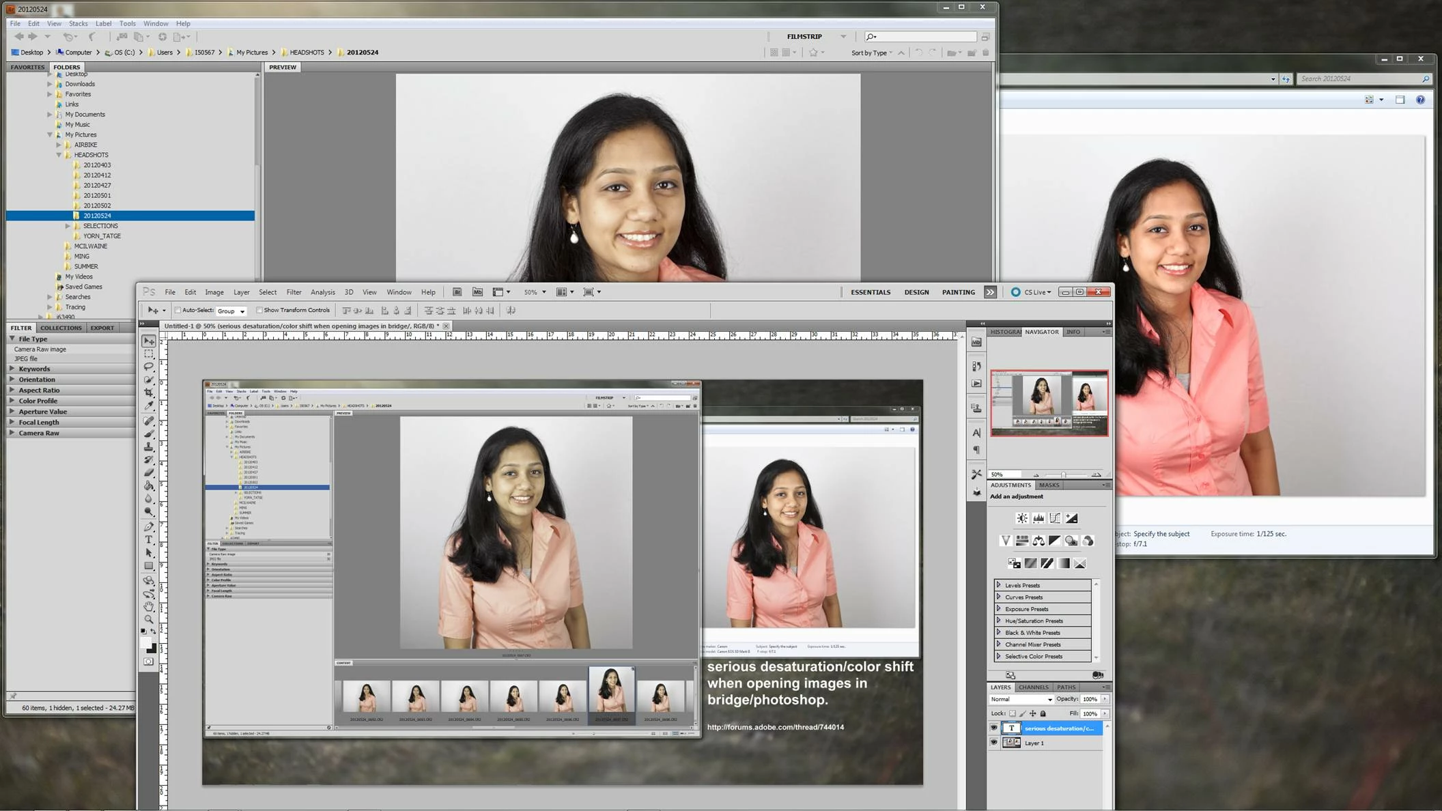The height and width of the screenshot is (811, 1442).
Task: Switch to the Channels tab
Action: click(1033, 687)
